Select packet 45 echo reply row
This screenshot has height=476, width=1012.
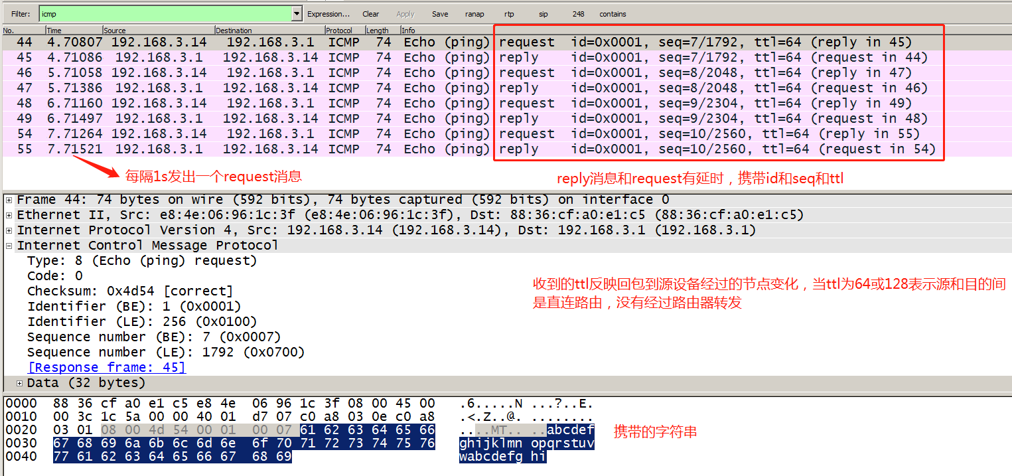click(x=507, y=58)
